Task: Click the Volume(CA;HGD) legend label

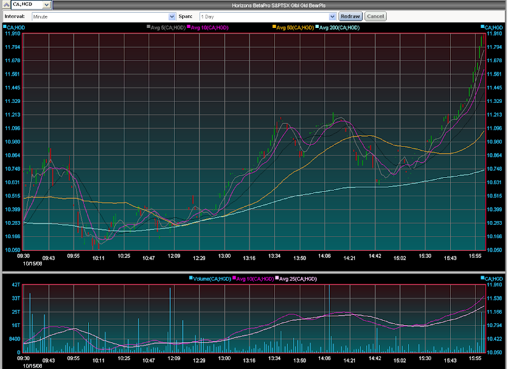Action: (x=212, y=279)
